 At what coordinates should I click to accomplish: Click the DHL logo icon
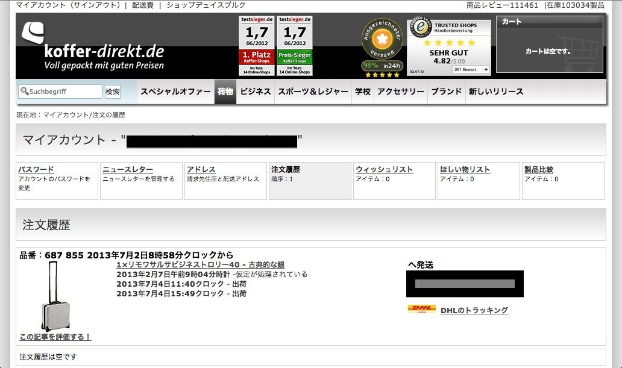(x=422, y=310)
